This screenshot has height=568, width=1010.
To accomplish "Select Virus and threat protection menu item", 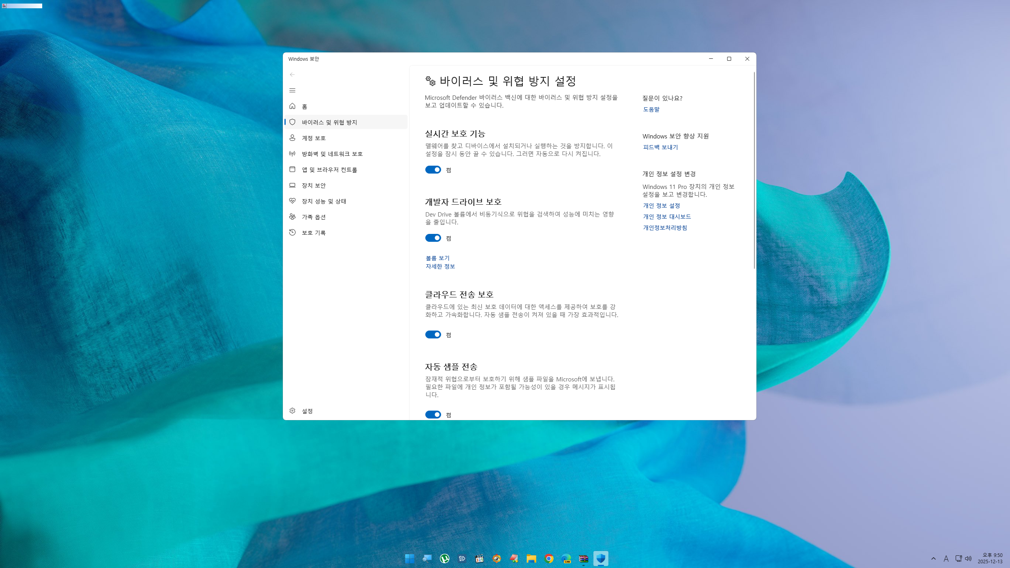I will point(329,122).
